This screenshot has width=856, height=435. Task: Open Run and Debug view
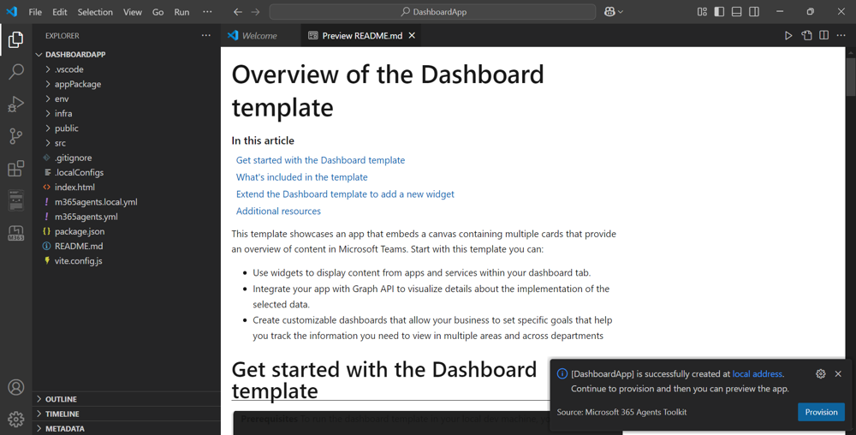pos(15,104)
